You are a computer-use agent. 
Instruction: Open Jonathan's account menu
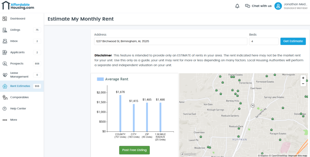291,6
